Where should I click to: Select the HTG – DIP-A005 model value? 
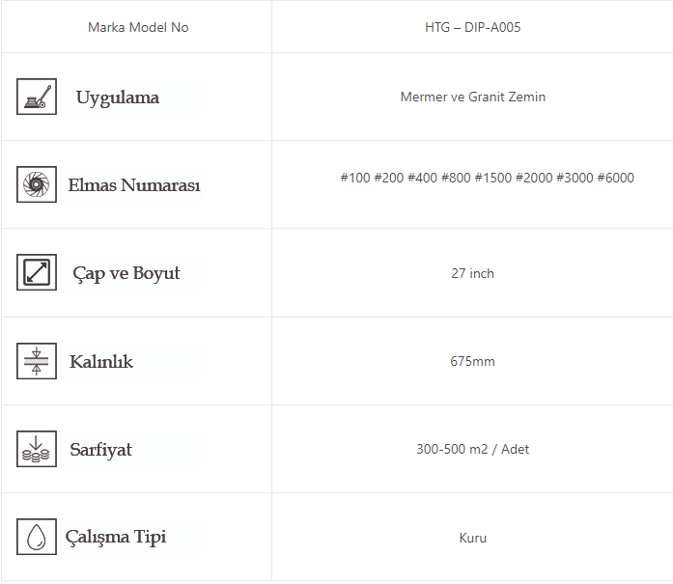(472, 27)
